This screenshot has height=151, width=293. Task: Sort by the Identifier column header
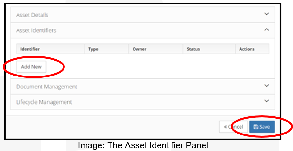[30, 49]
